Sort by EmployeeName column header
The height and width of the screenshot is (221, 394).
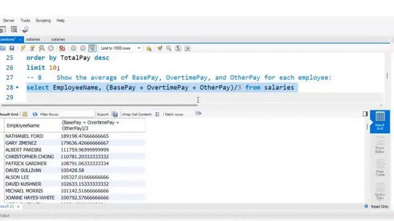pos(31,125)
